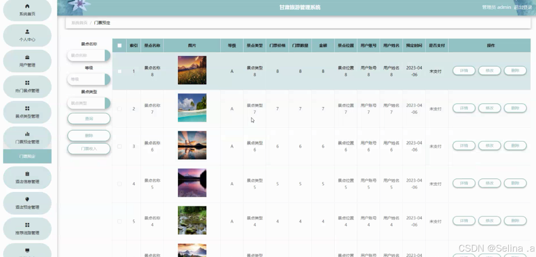Click 修改 for row 景点名称4

[x=489, y=221]
